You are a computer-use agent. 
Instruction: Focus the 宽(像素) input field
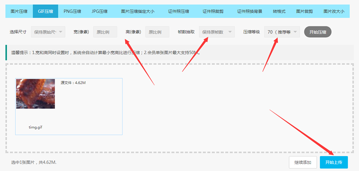pyautogui.click(x=105, y=32)
